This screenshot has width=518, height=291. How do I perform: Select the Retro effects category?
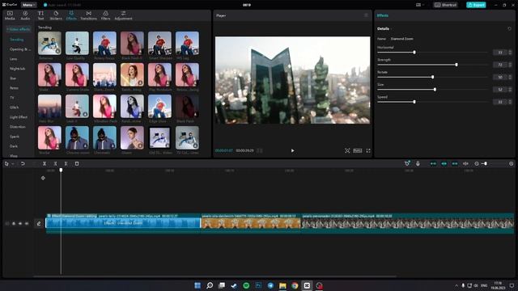pos(14,88)
